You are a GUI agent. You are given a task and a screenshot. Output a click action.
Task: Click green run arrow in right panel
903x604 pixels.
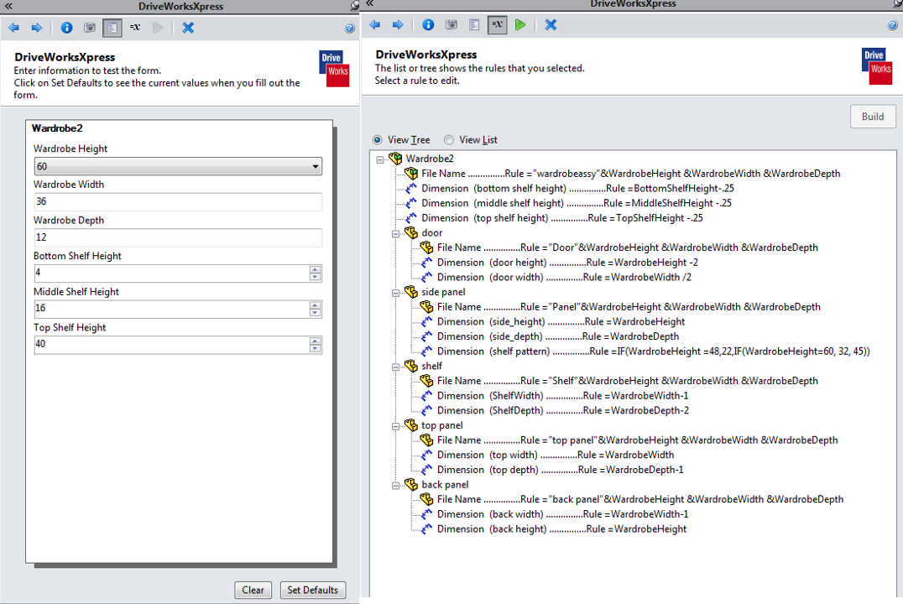tap(520, 25)
